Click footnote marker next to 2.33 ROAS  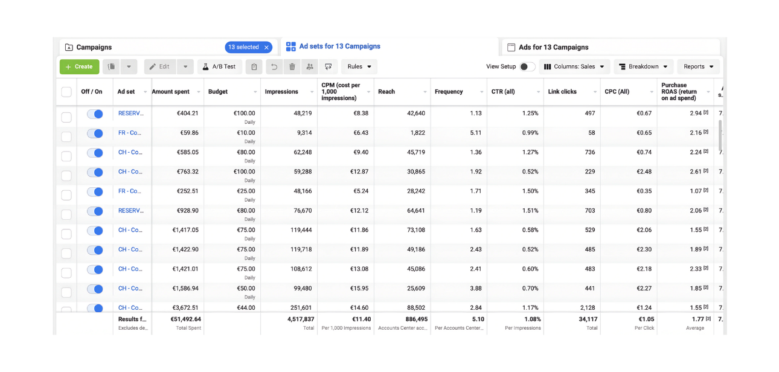click(x=706, y=268)
